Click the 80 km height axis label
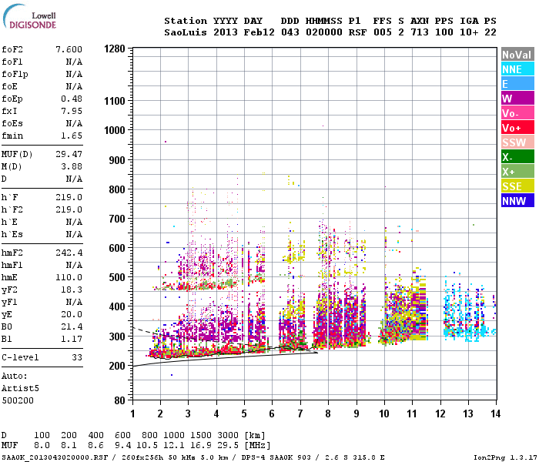The height and width of the screenshot is (462, 539). 119,400
